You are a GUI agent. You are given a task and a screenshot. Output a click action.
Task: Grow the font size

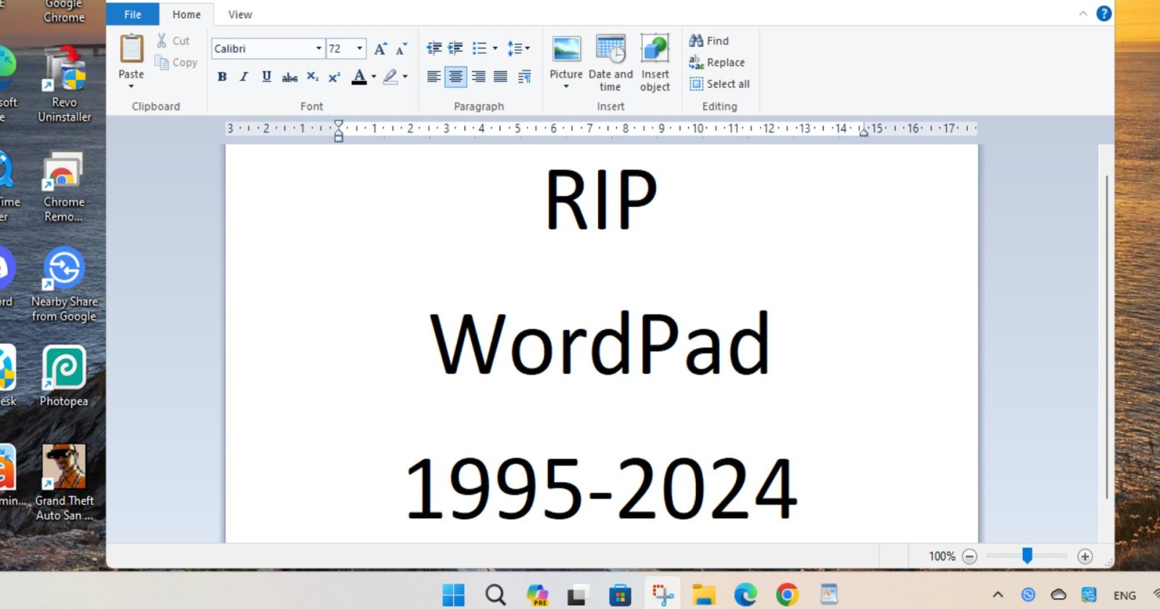[380, 49]
